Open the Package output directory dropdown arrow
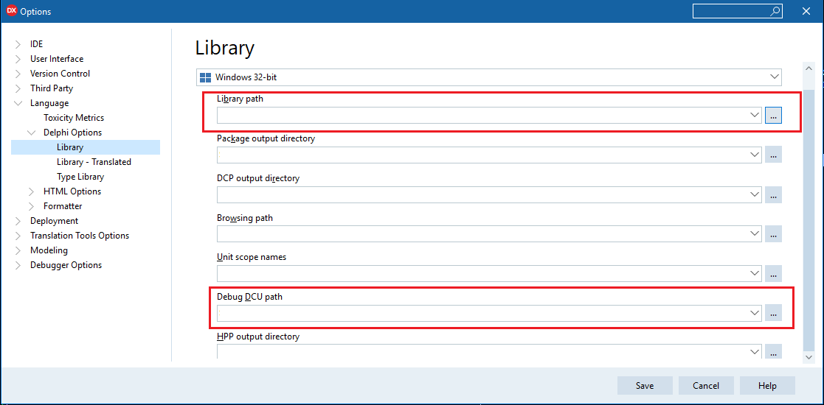Image resolution: width=824 pixels, height=405 pixels. click(x=755, y=155)
